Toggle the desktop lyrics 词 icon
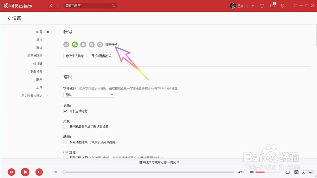This screenshot has height=178, width=317. 296,172
